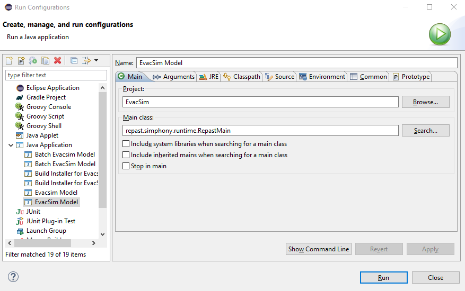465x291 pixels.
Task: Click the tree scroll down arrow
Action: (103, 234)
